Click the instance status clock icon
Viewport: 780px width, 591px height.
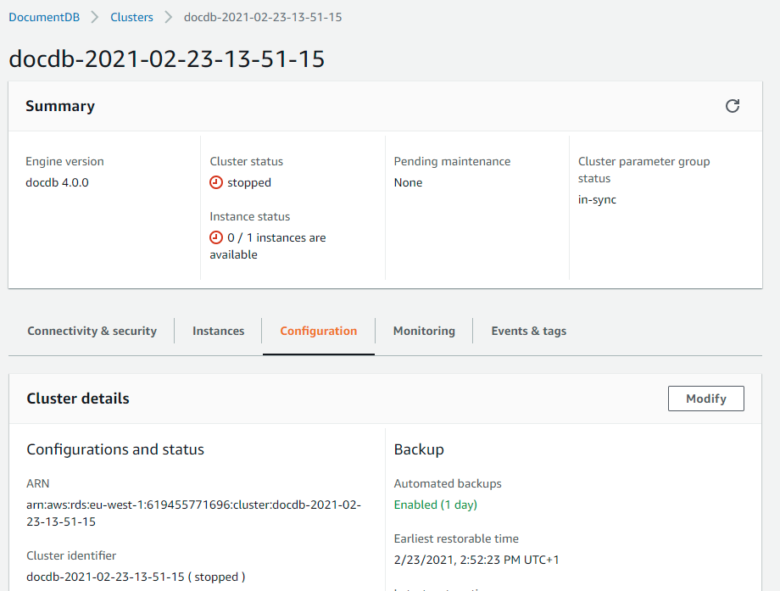216,237
